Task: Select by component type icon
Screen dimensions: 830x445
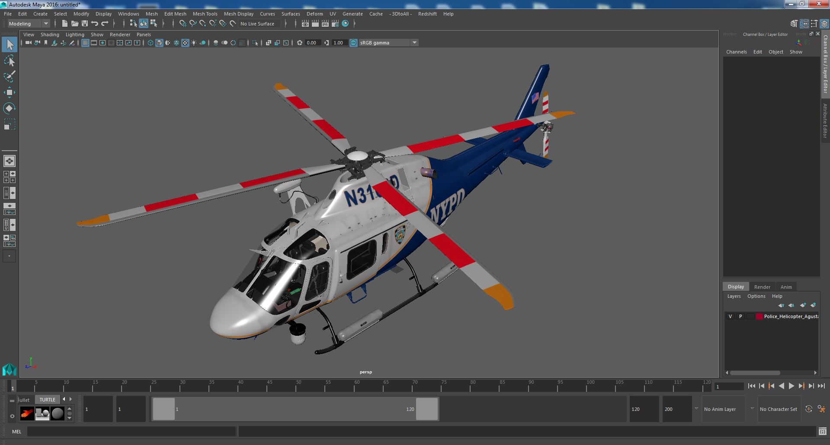Action: pyautogui.click(x=154, y=24)
